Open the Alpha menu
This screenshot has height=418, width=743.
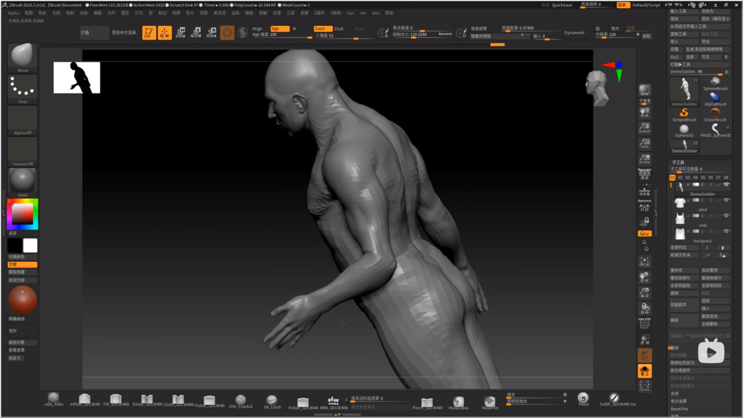(13, 13)
